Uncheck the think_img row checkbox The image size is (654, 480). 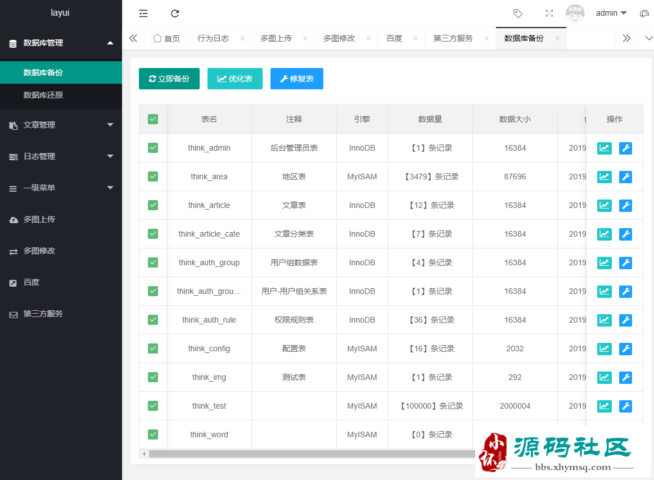point(153,377)
